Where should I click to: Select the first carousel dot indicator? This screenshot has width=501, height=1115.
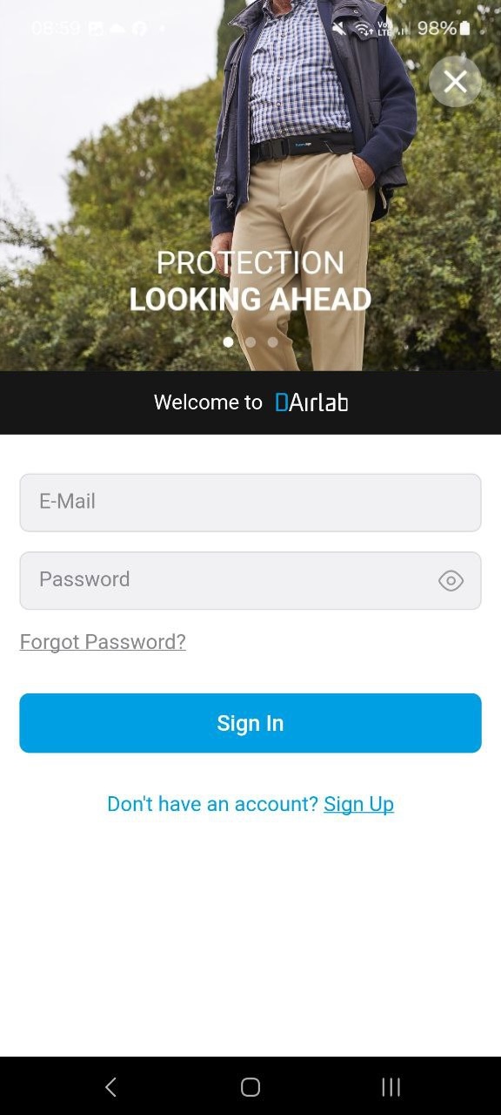pos(229,342)
